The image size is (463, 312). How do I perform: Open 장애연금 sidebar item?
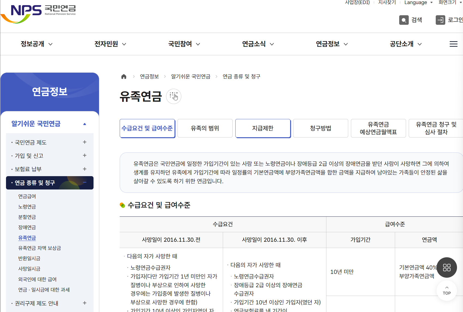27,227
